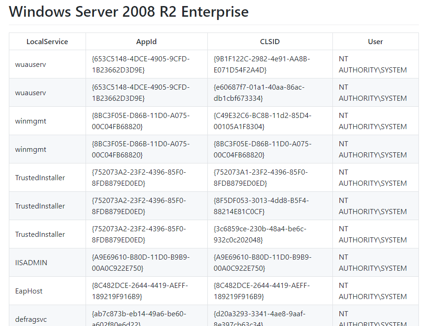Screen dimensions: 431x326
Task: Click CLSID {e60687f7-01a1-40aa-86ac-db1cbf673334}
Action: pyautogui.click(x=259, y=93)
